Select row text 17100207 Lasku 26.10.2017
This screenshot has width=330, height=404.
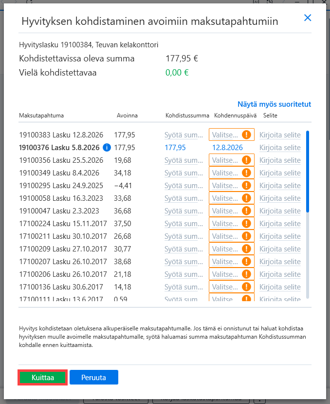click(63, 262)
